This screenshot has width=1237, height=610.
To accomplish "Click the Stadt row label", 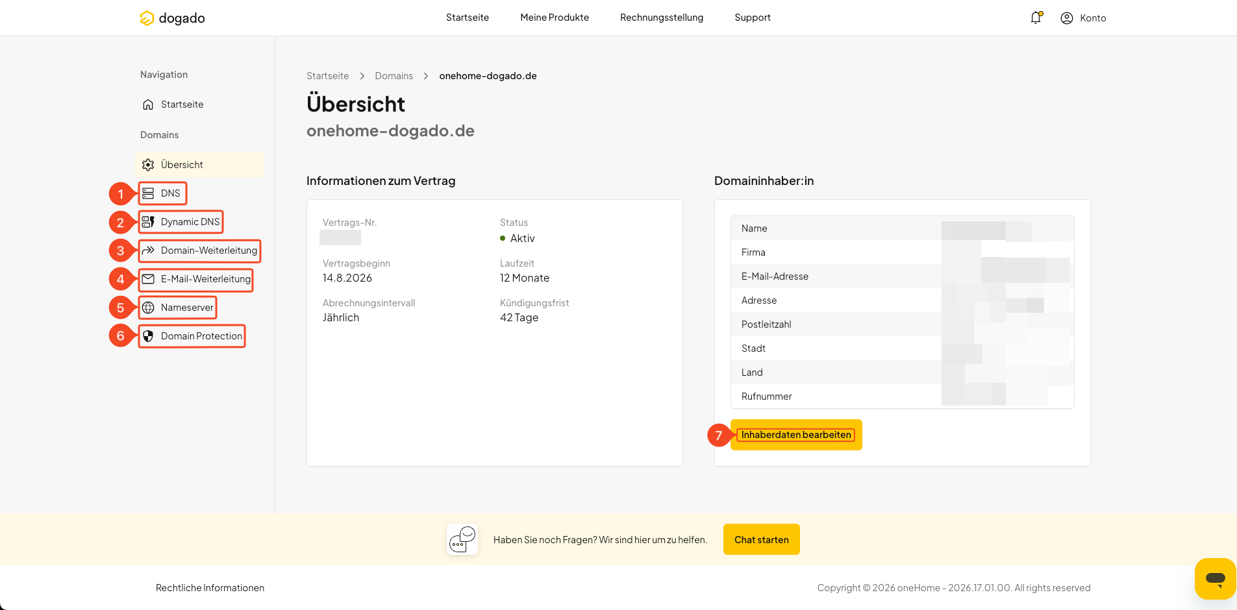I will [753, 348].
